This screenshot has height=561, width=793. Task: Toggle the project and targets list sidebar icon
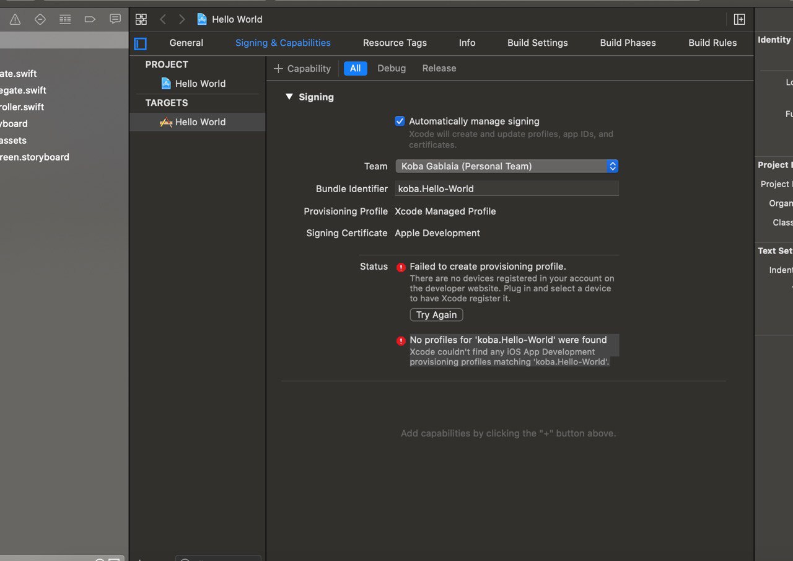(141, 43)
